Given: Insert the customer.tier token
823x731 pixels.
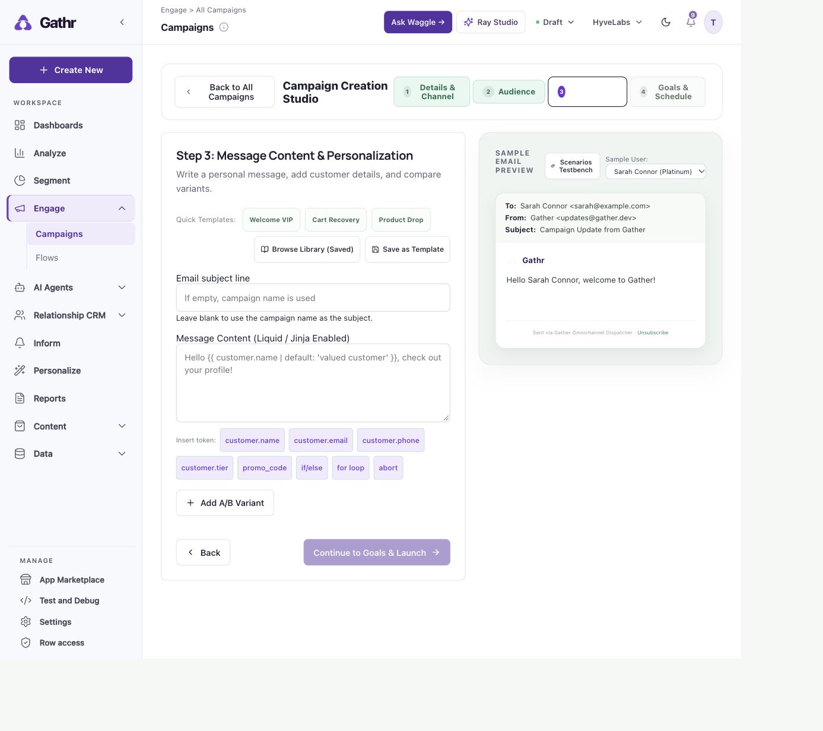Looking at the screenshot, I should 205,468.
